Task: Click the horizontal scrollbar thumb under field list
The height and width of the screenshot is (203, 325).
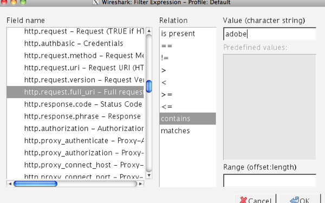Action: pyautogui.click(x=35, y=184)
